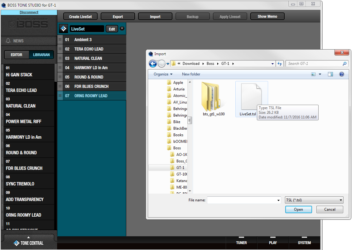
Task: Open the File name dropdown arrow
Action: (278, 200)
